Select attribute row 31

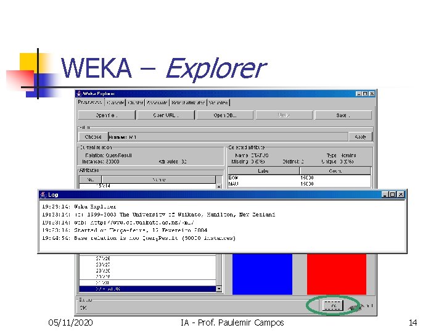point(148,282)
